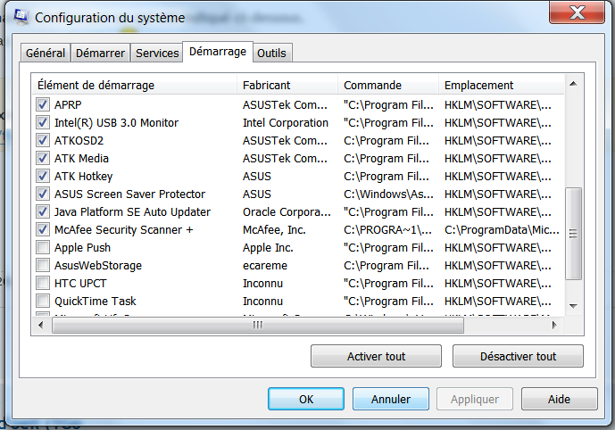The width and height of the screenshot is (615, 430).
Task: Toggle the ATK Media checkbox
Action: pos(42,159)
